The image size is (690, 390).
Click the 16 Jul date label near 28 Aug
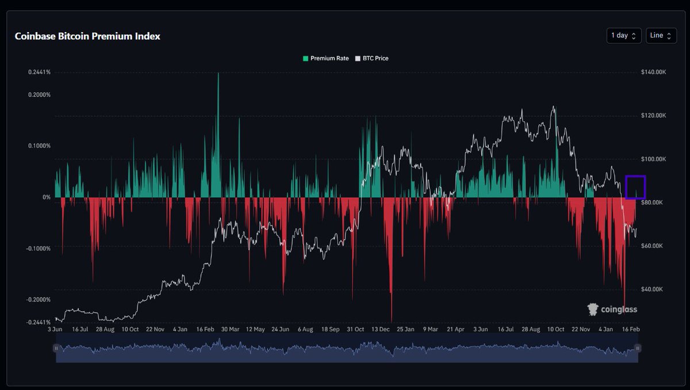click(x=505, y=330)
